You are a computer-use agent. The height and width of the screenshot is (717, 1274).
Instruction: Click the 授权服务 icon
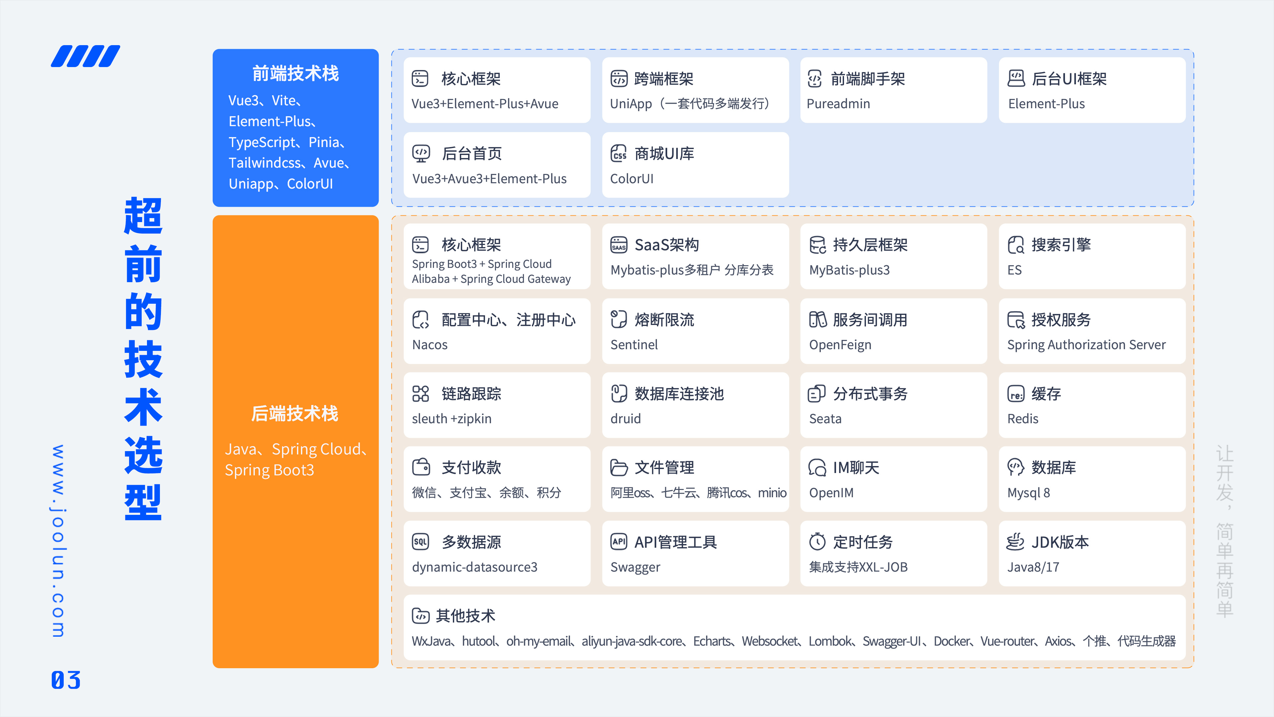[x=1016, y=320]
